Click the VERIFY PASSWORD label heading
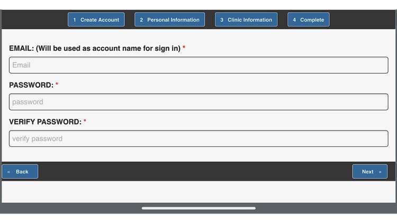Image resolution: width=397 pixels, height=223 pixels. (45, 122)
